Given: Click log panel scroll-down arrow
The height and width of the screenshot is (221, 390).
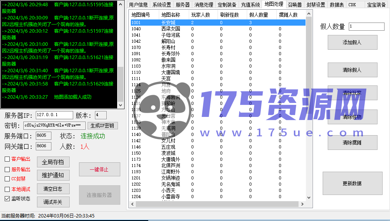Looking at the screenshot, I should (x=120, y=105).
